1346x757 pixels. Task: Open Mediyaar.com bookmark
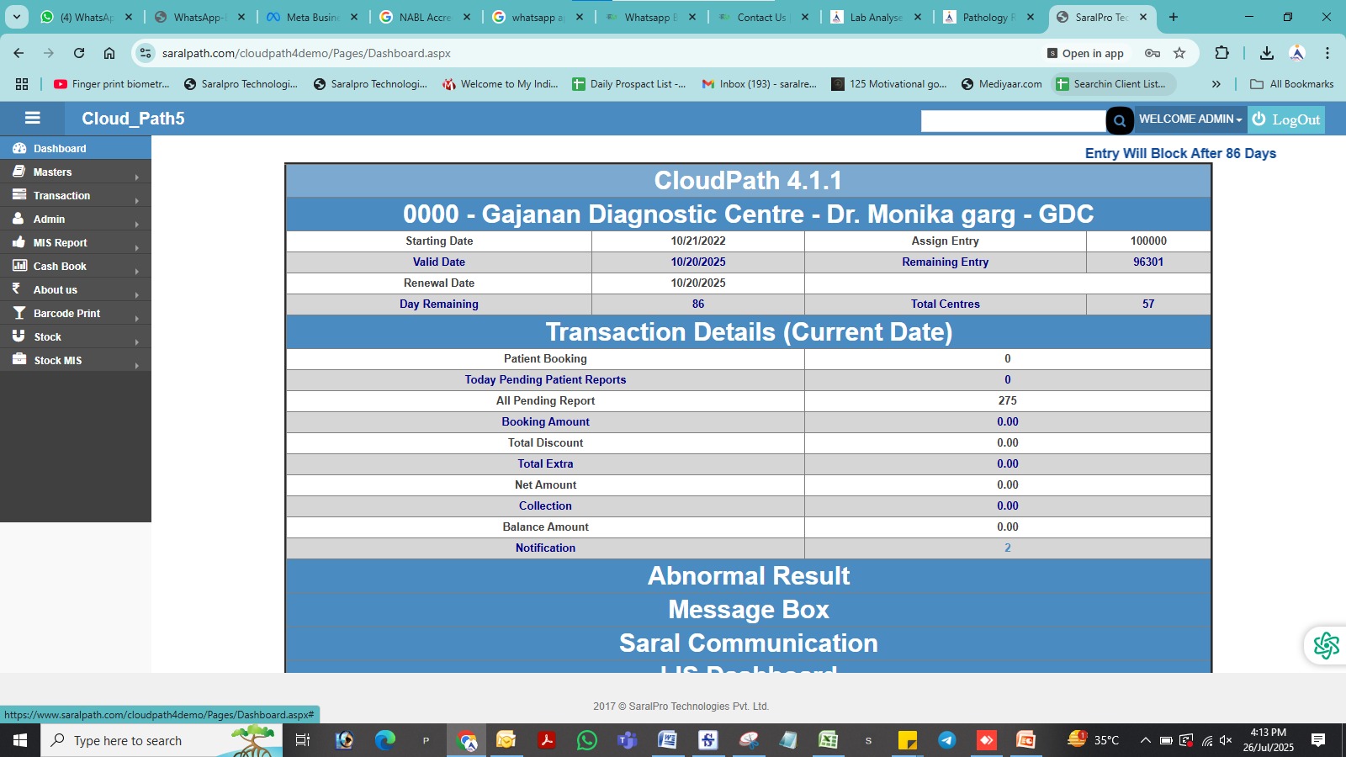point(1001,84)
